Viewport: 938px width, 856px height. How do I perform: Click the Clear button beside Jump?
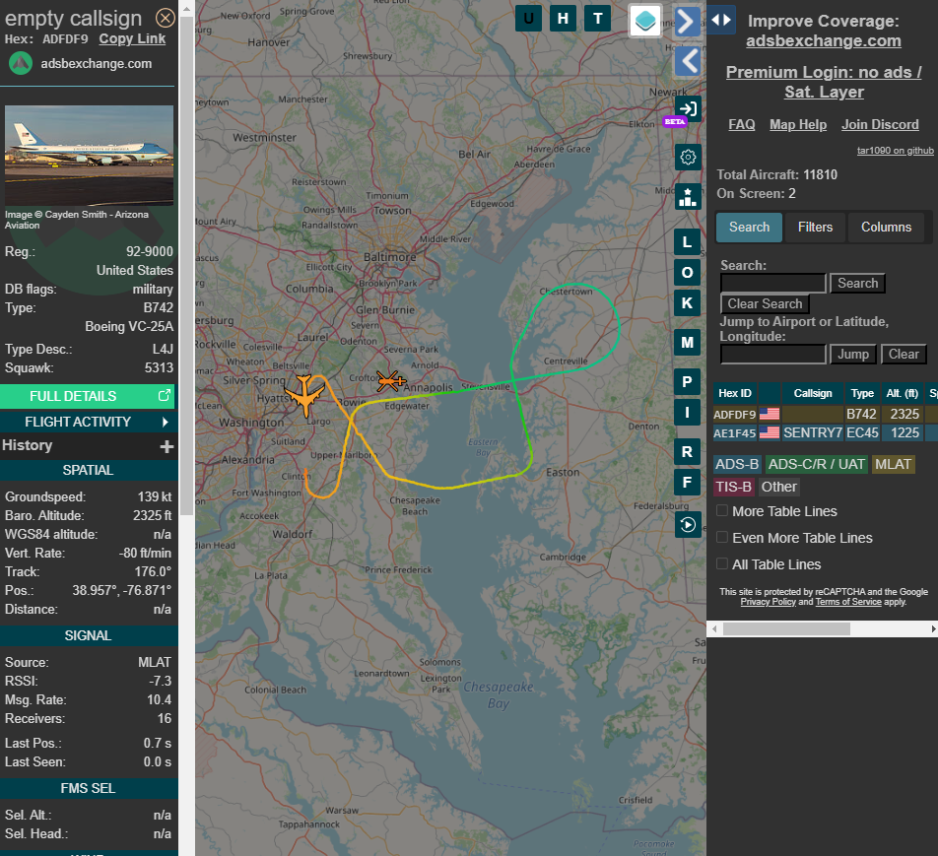pyautogui.click(x=904, y=355)
